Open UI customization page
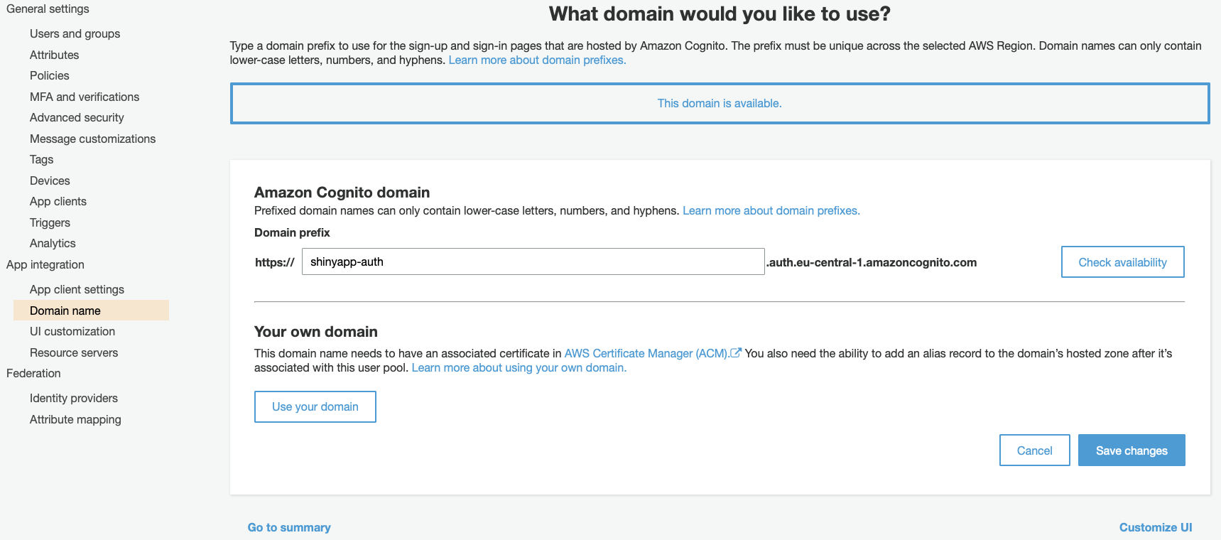The width and height of the screenshot is (1221, 540). [72, 331]
